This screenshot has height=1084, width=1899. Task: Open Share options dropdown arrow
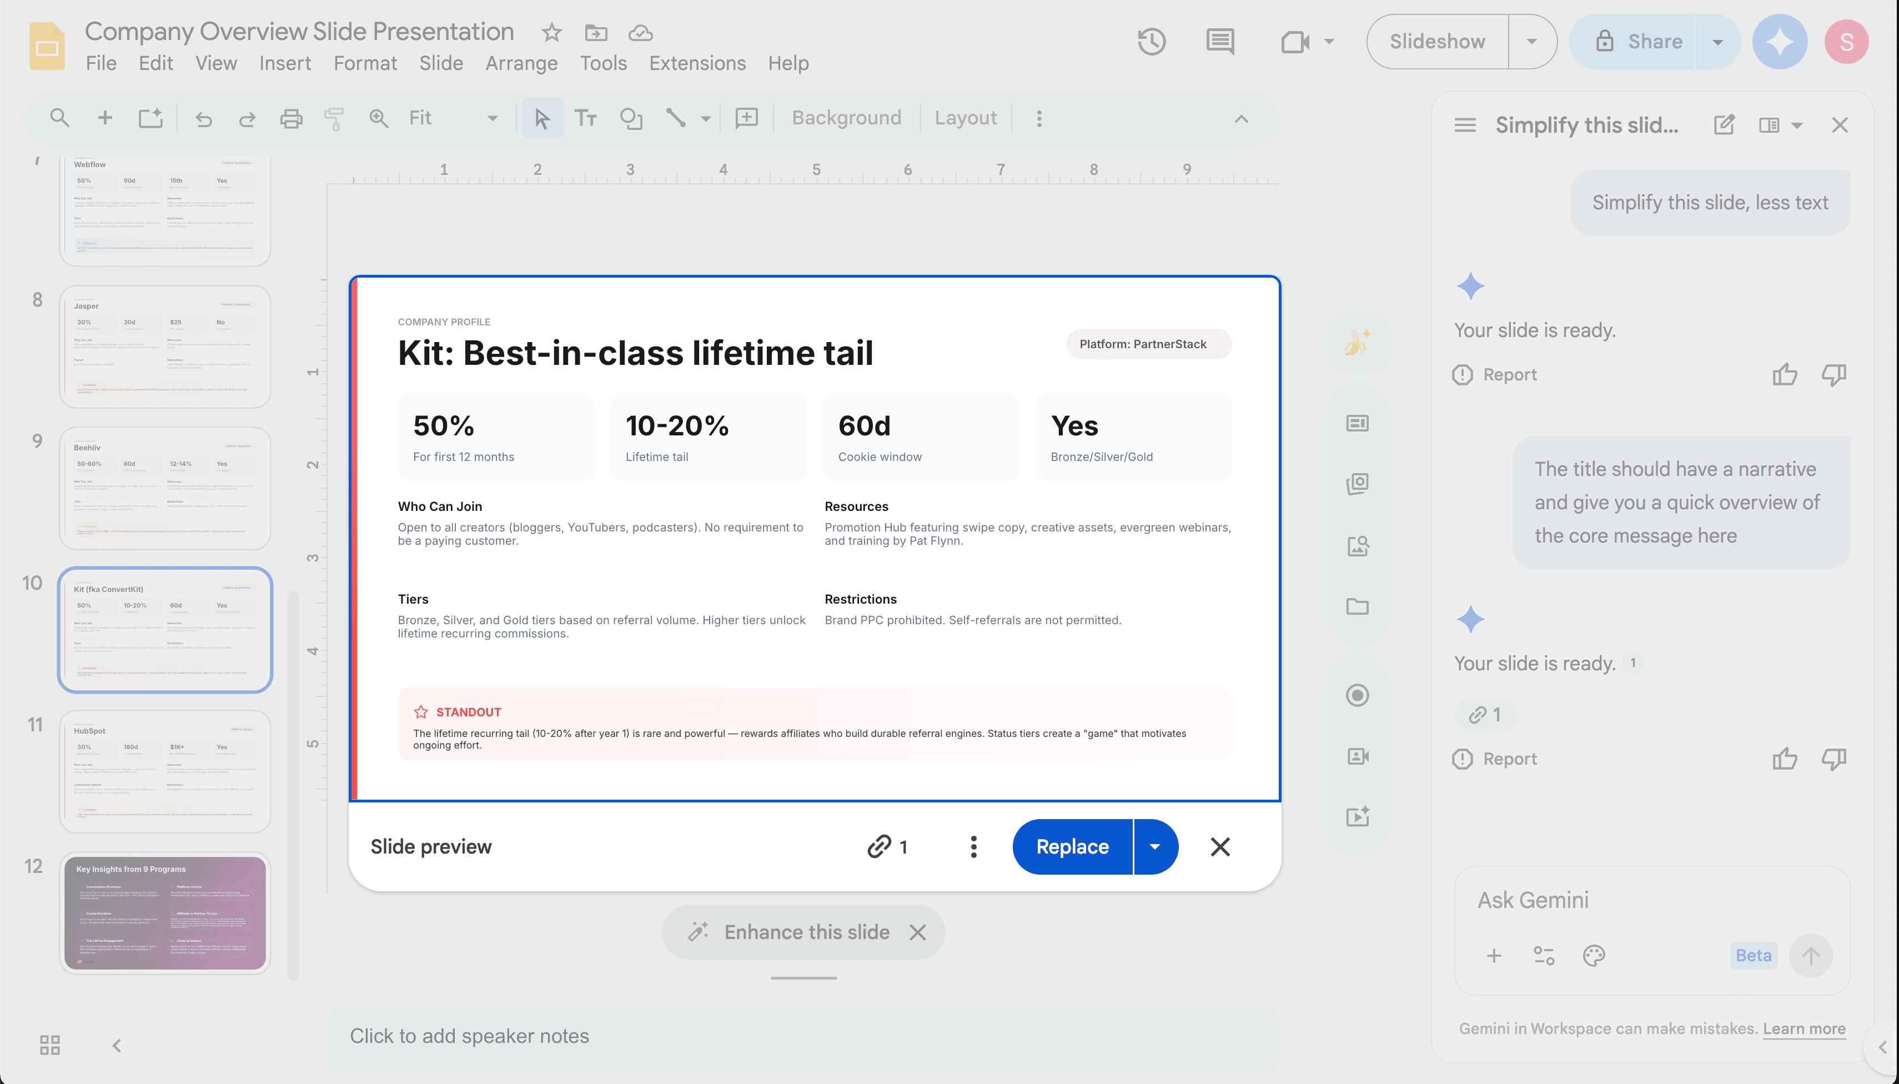tap(1717, 42)
